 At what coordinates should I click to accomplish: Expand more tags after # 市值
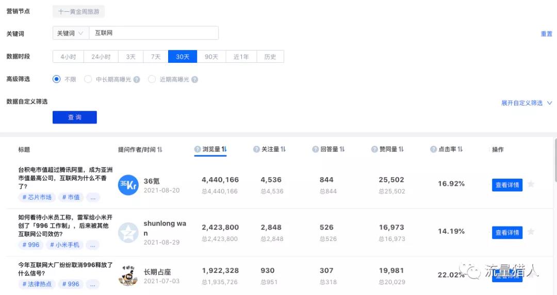click(x=93, y=197)
